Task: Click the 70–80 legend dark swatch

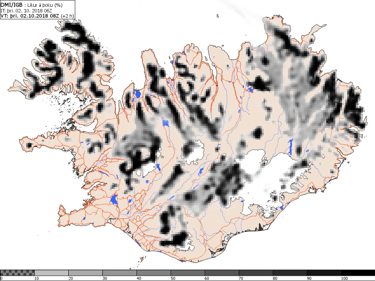Action: 256,273
